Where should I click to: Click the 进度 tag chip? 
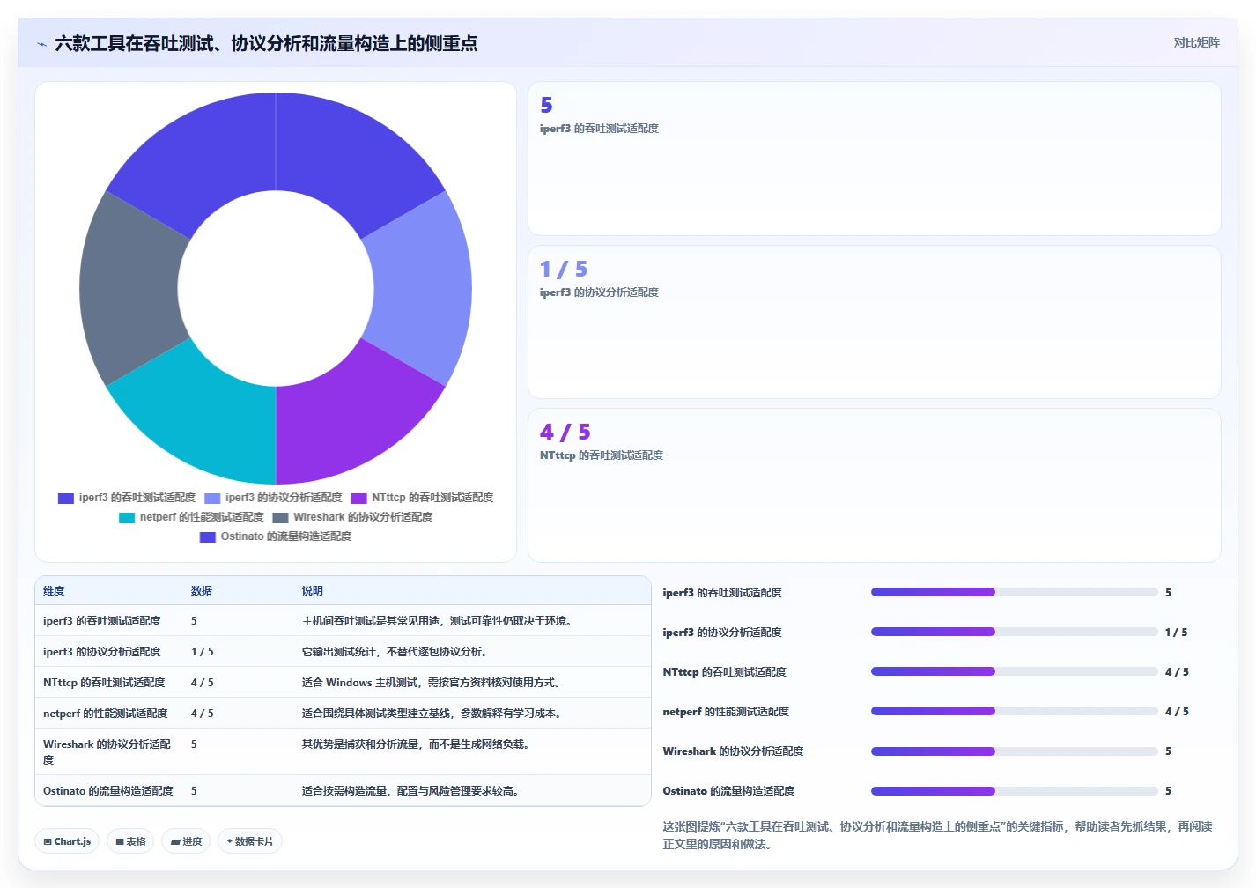pyautogui.click(x=186, y=841)
